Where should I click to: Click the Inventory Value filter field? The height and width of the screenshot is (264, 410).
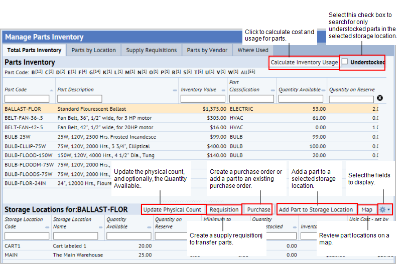click(x=203, y=99)
